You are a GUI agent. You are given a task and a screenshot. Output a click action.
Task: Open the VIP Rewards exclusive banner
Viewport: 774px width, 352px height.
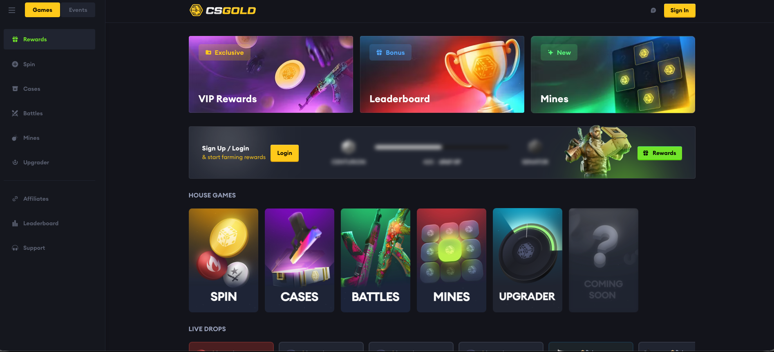[271, 74]
